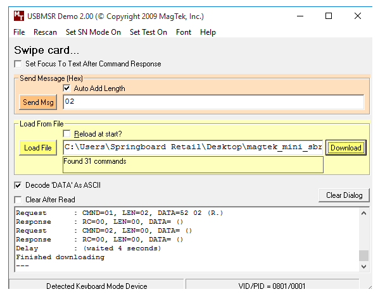Click the Download button
Screen dimensions: 385x299
(x=346, y=148)
